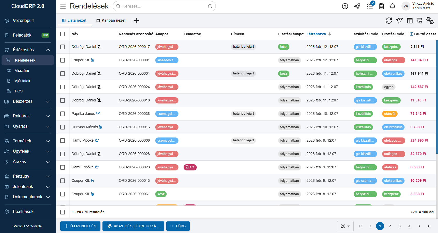Screen dimensions: 438x233
Task: Toggle the select-all checkbox in table header
Action: tap(63, 34)
